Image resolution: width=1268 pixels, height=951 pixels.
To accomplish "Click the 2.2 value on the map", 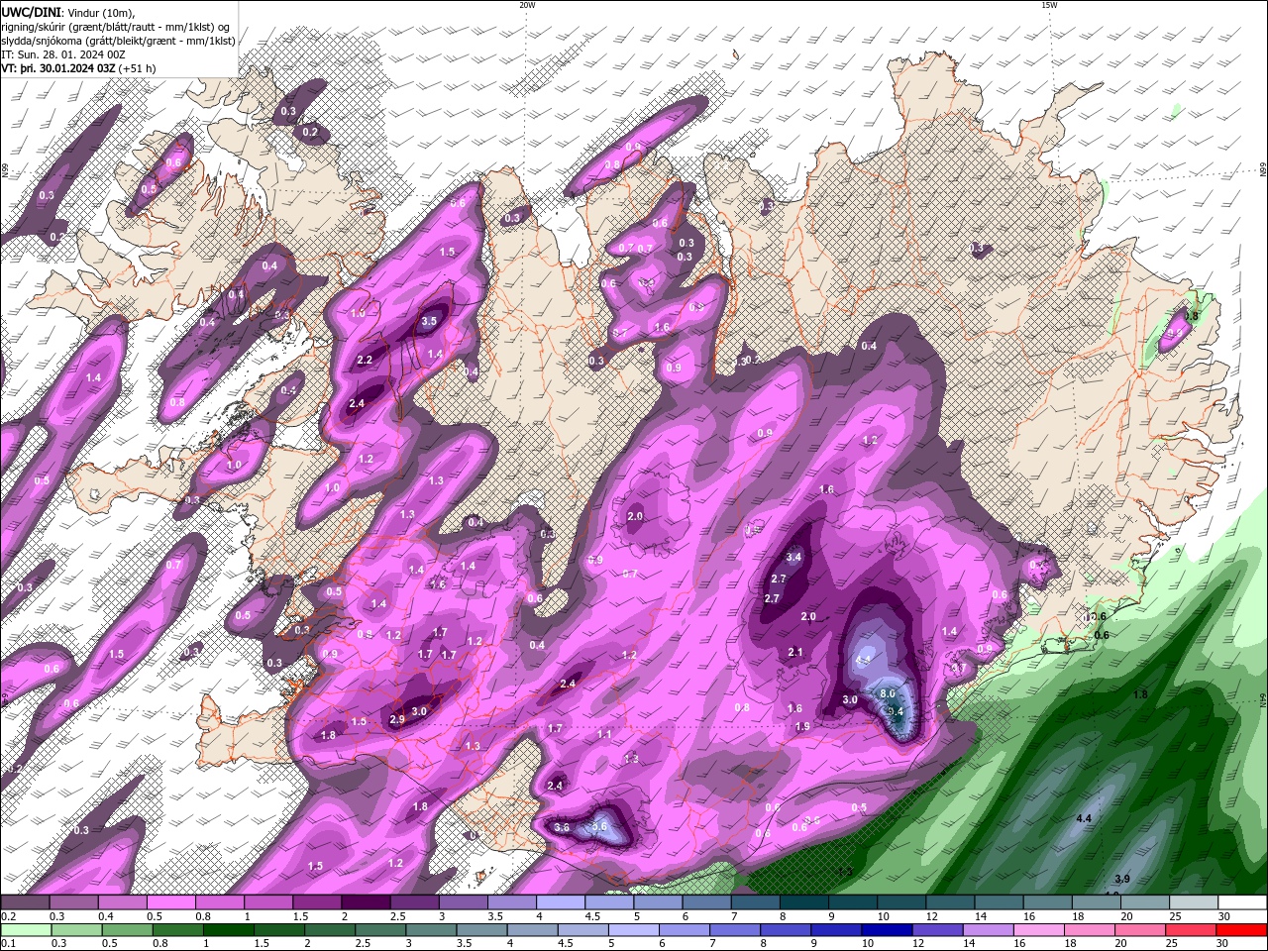I will click(365, 360).
